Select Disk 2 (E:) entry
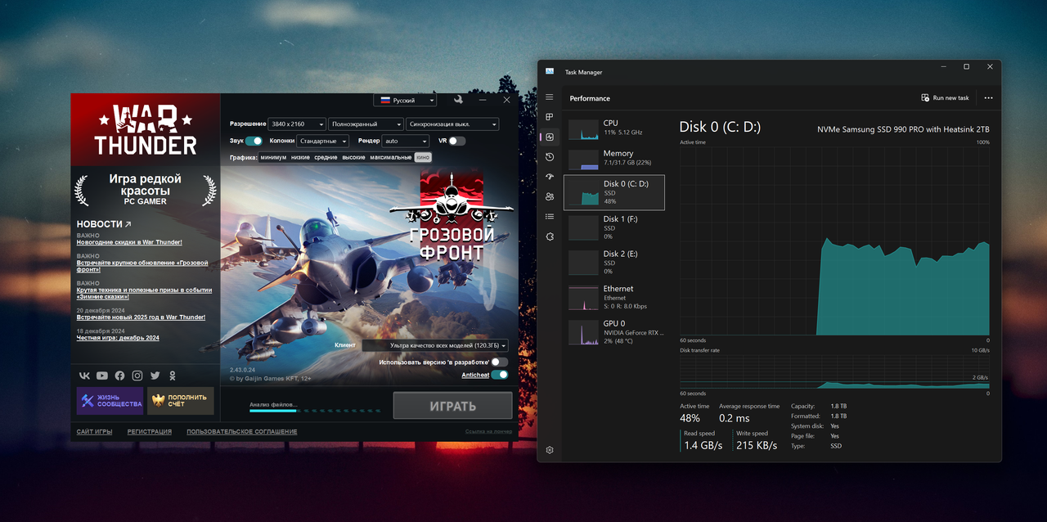1047x522 pixels. click(614, 262)
